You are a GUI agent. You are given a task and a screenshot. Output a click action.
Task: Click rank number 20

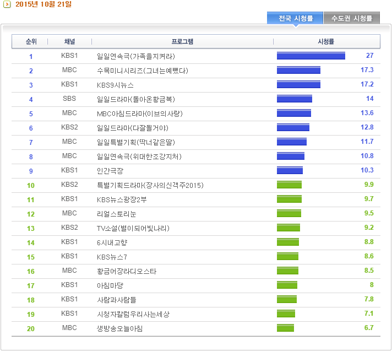31,329
